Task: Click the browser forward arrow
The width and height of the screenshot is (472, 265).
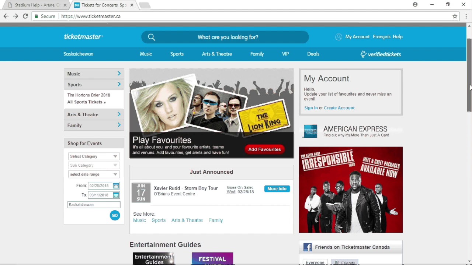Action: point(15,16)
